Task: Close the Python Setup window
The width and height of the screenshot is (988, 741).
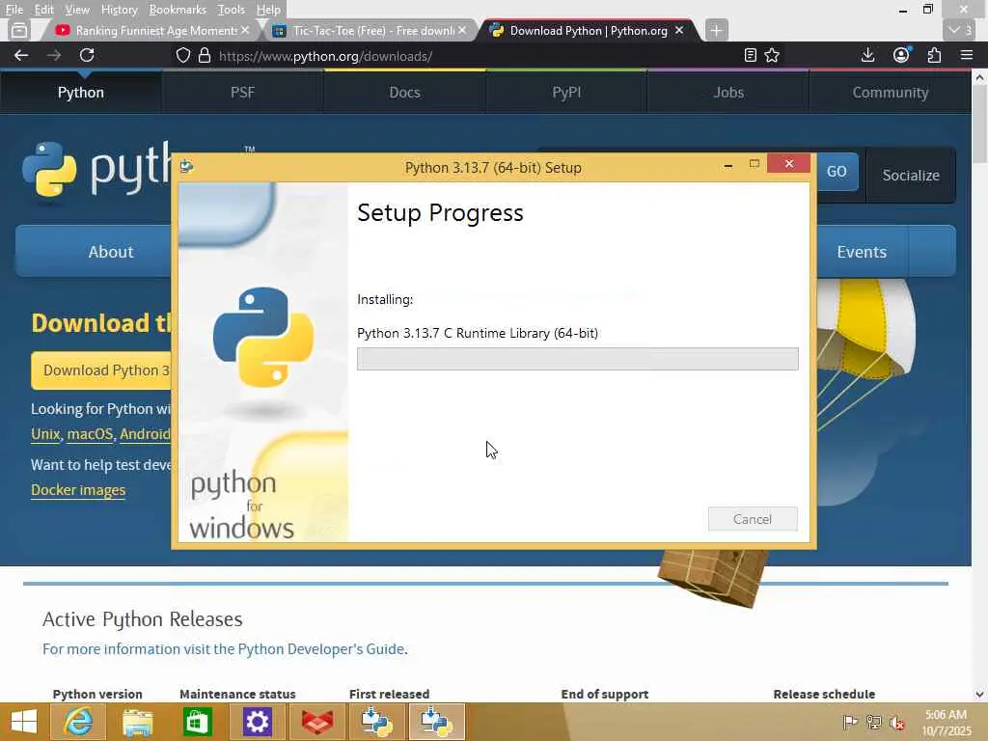Action: pos(789,164)
